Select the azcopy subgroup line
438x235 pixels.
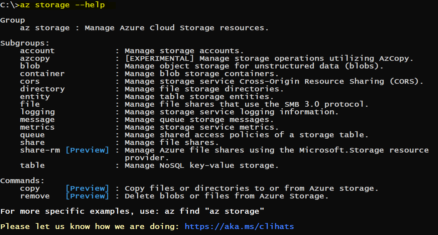tap(35, 58)
